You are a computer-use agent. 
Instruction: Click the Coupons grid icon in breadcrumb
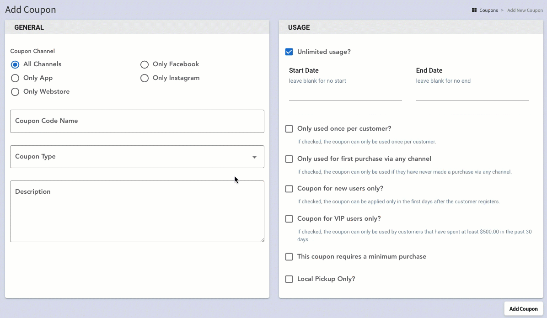coord(474,10)
